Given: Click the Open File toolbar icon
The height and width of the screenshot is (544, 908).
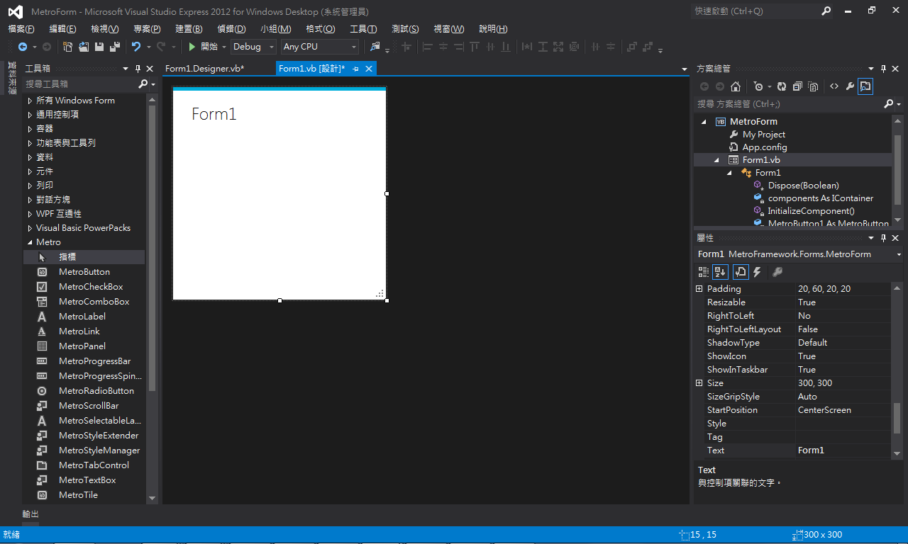Looking at the screenshot, I should pos(84,47).
